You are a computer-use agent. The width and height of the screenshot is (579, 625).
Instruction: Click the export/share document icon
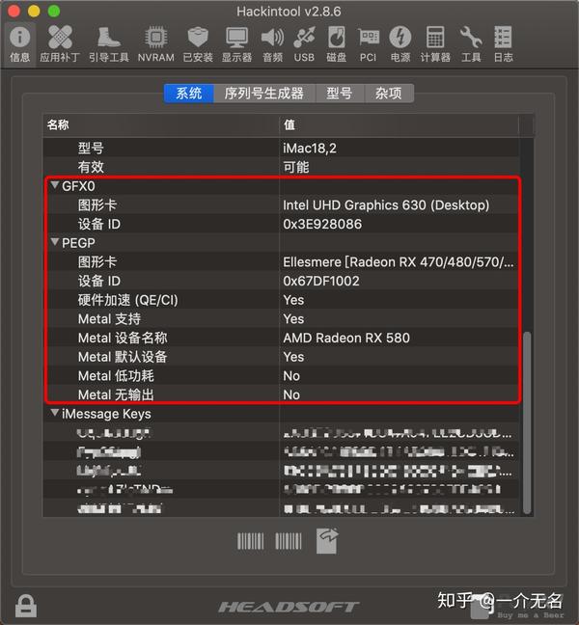pyautogui.click(x=327, y=541)
